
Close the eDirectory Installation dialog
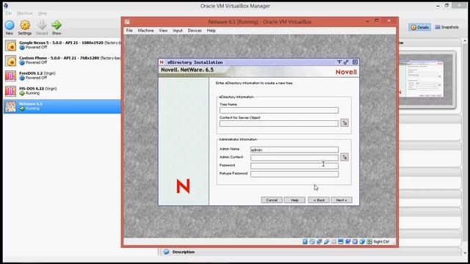click(x=355, y=62)
